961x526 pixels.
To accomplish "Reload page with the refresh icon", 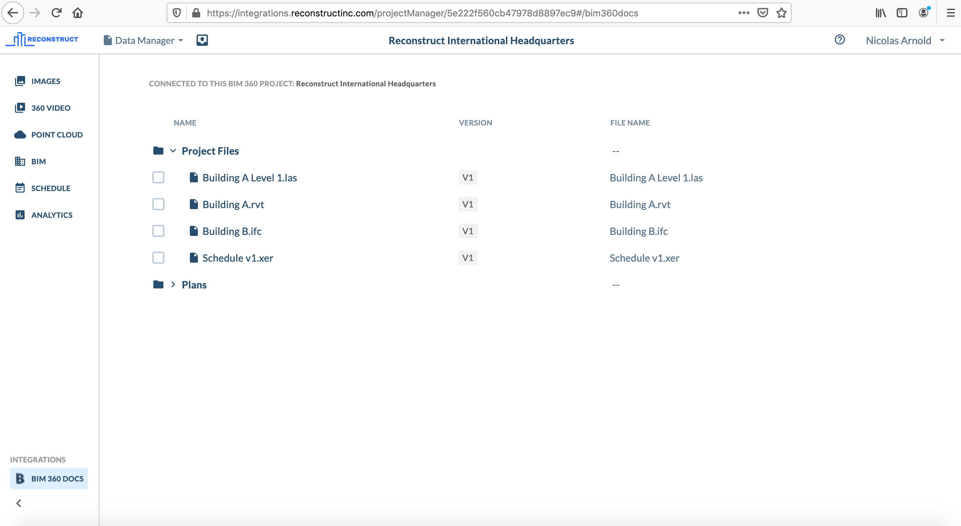I will [x=56, y=13].
